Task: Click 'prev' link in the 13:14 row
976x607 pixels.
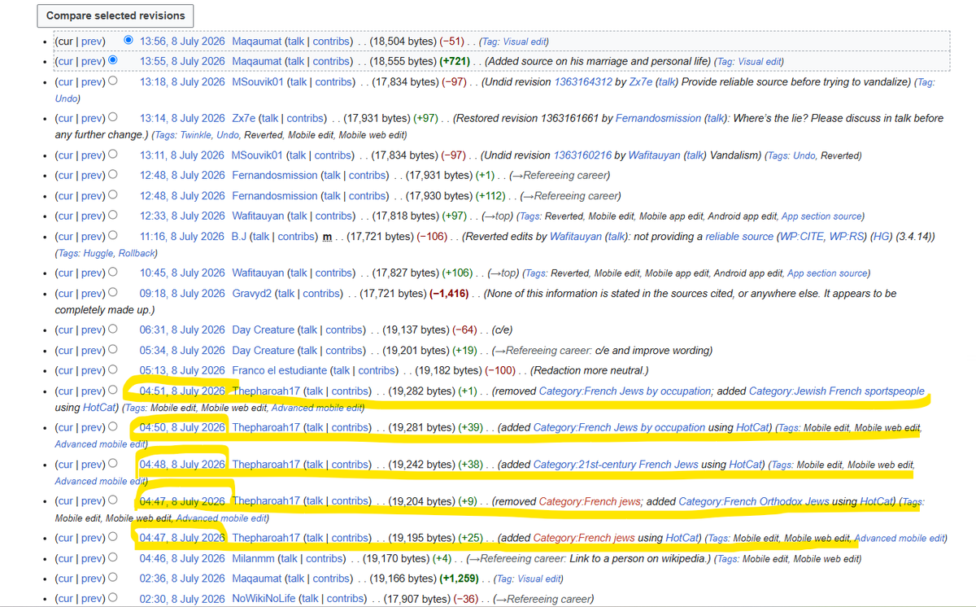Action: 92,118
